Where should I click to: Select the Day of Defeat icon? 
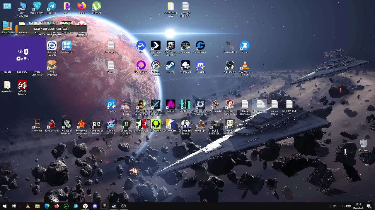point(141,126)
